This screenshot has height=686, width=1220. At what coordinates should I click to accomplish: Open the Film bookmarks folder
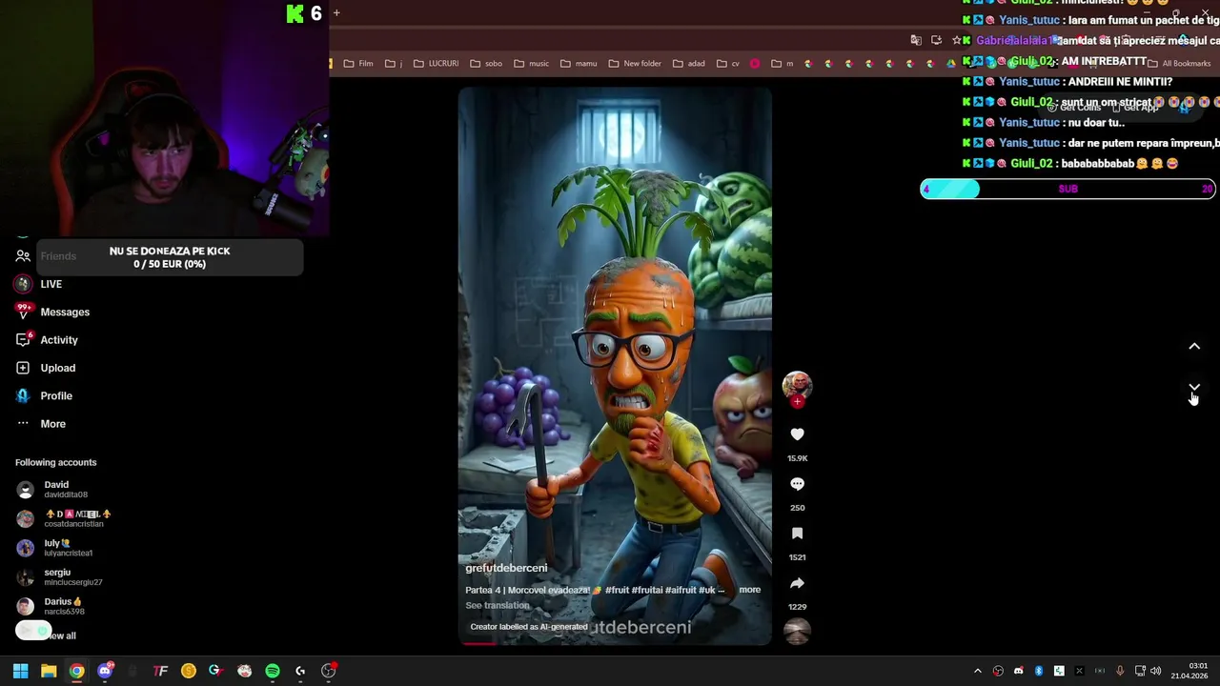pyautogui.click(x=358, y=64)
